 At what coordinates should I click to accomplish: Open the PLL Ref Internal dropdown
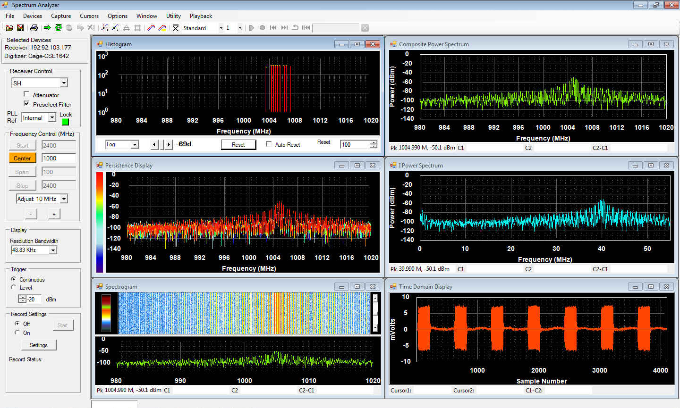[x=52, y=117]
